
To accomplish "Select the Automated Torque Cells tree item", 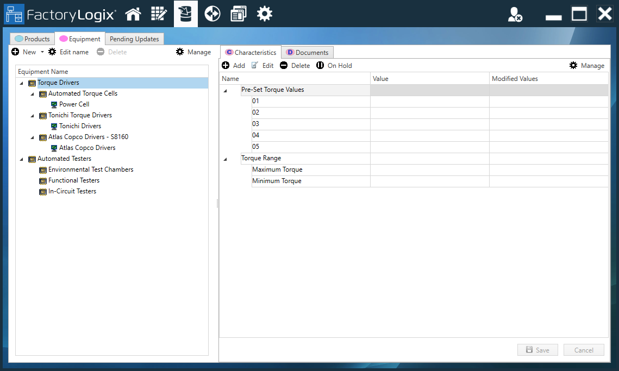I will click(83, 93).
